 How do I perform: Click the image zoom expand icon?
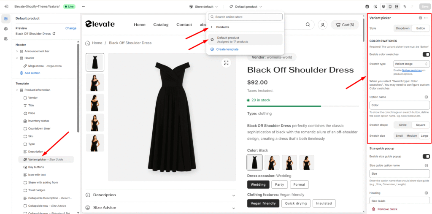tap(226, 63)
